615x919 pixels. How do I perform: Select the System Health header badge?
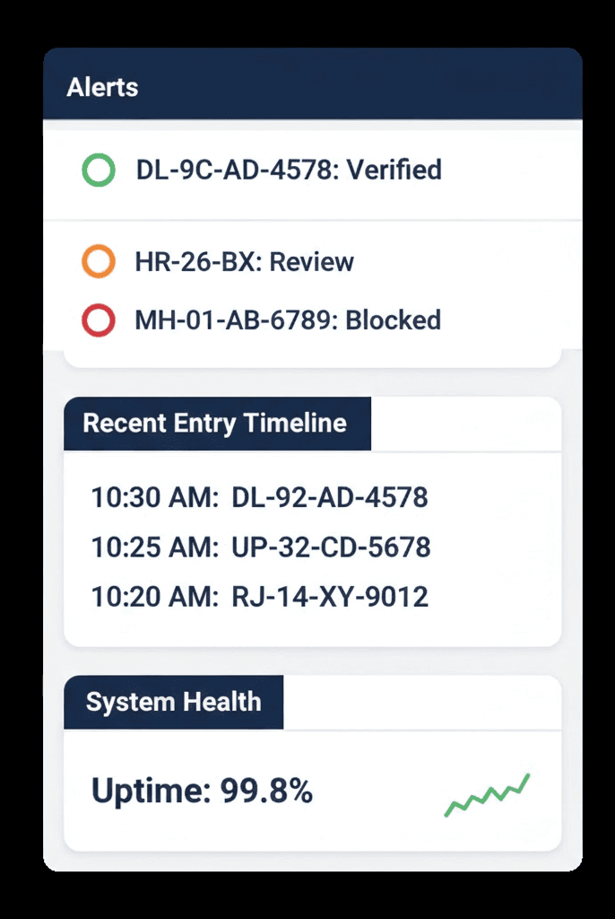click(172, 702)
